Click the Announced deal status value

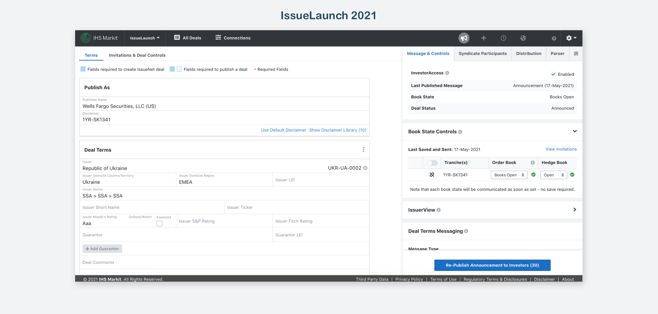(x=563, y=108)
